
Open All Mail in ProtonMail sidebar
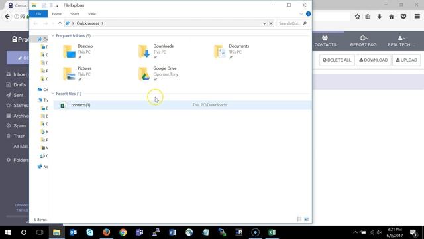coord(21,147)
